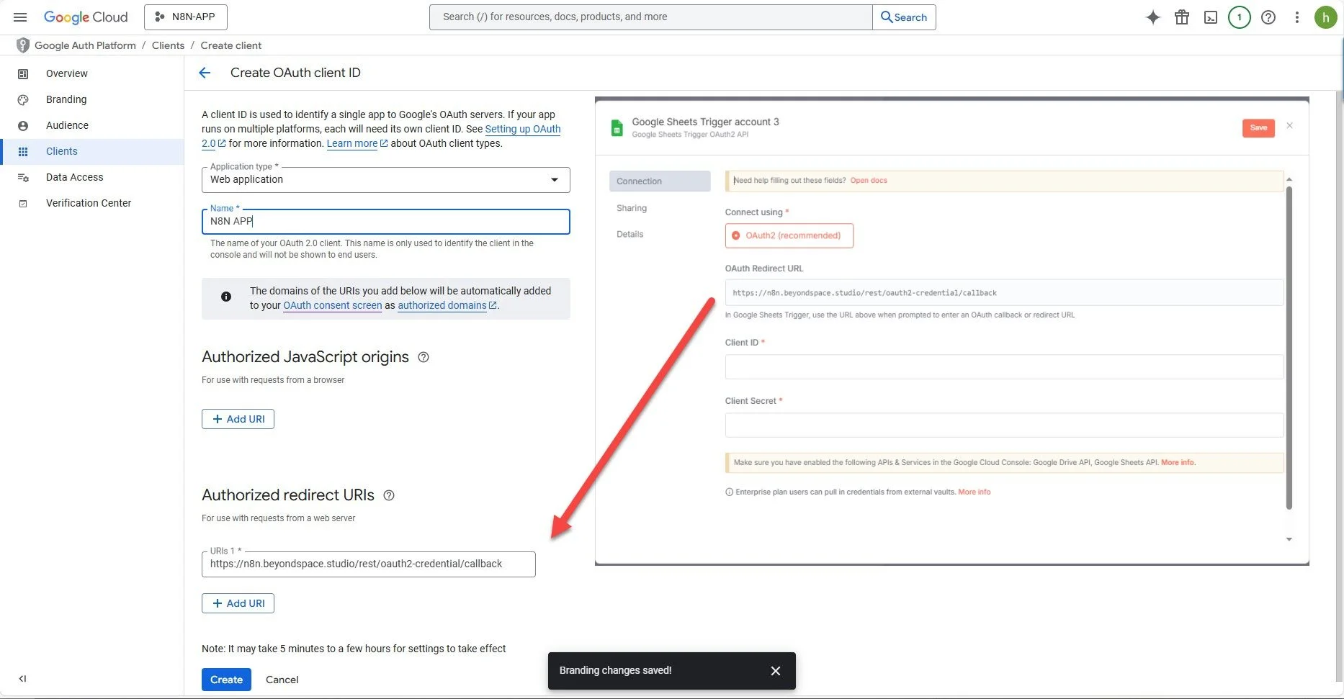Open notifications showing 1 alert

pos(1239,17)
